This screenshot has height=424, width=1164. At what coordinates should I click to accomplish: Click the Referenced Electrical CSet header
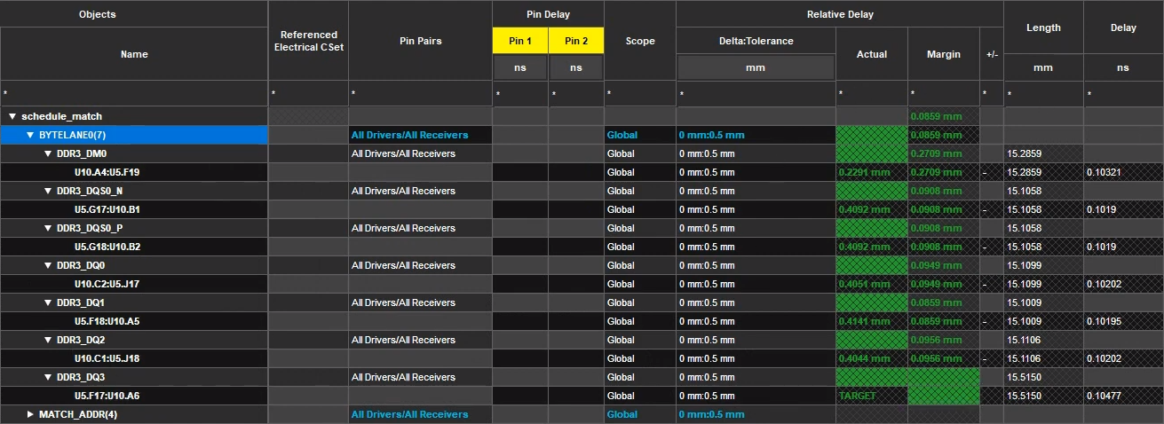pos(308,41)
